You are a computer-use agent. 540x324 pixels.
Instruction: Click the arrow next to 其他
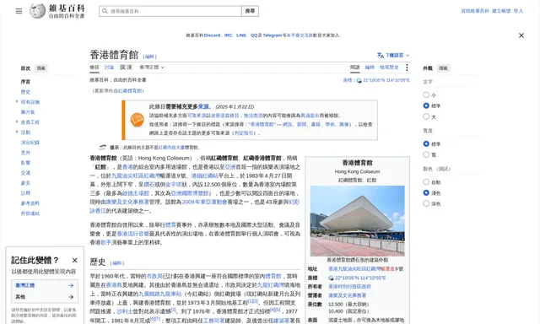(71, 297)
